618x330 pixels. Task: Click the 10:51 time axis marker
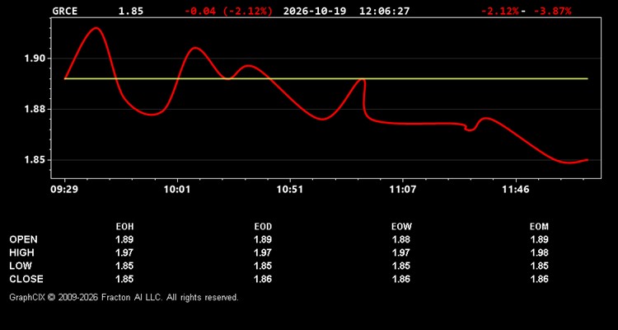290,190
